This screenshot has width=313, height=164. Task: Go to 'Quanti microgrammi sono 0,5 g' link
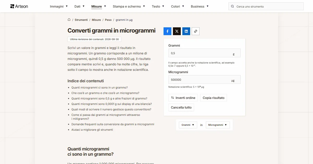tap(109, 99)
